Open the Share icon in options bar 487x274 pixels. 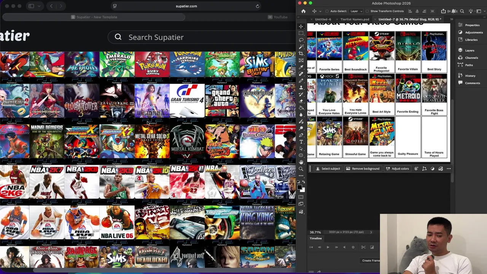click(444, 11)
